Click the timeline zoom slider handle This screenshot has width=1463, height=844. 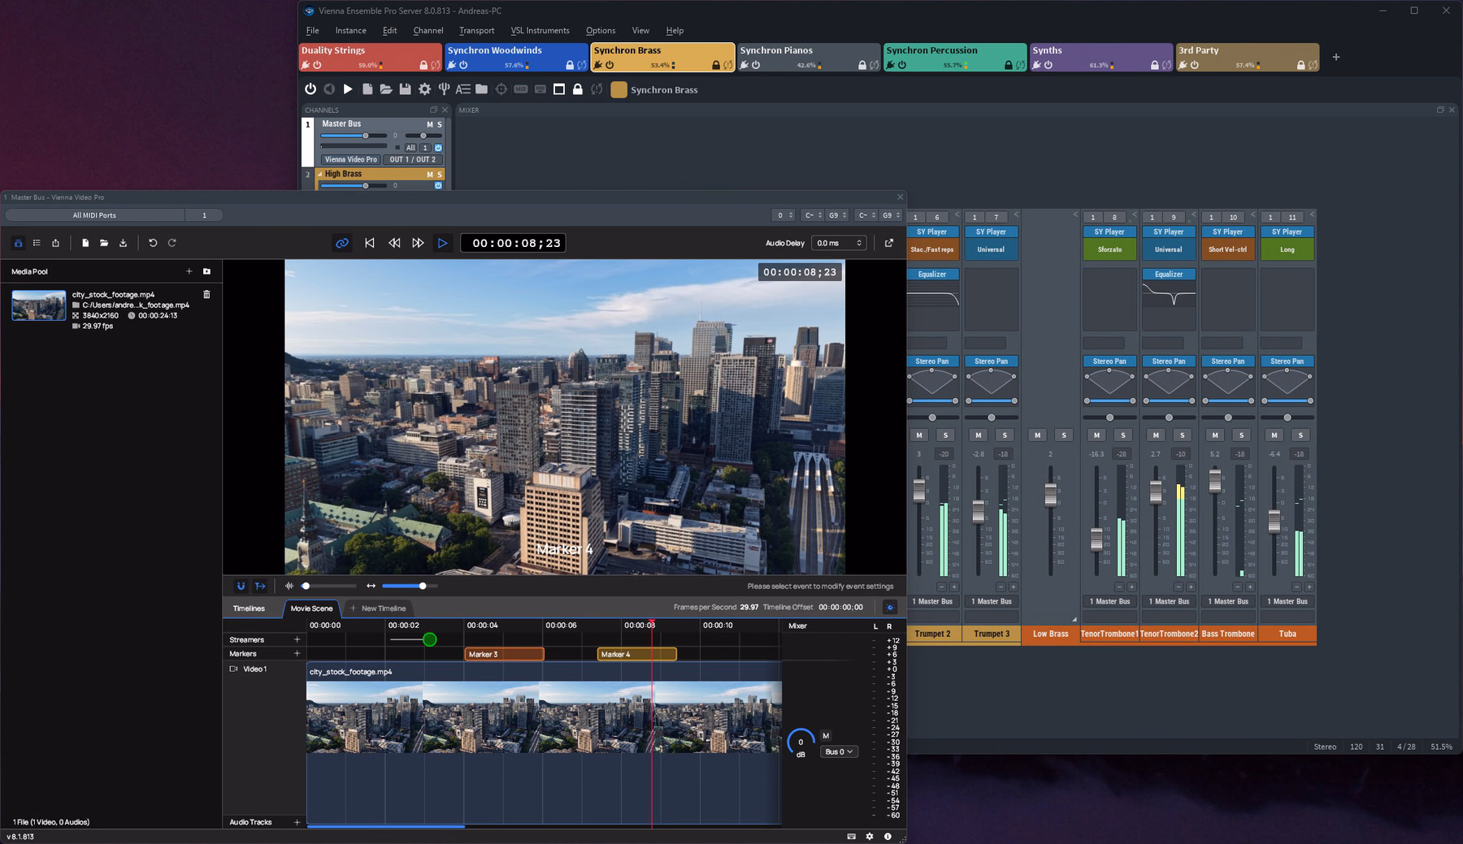tap(423, 586)
